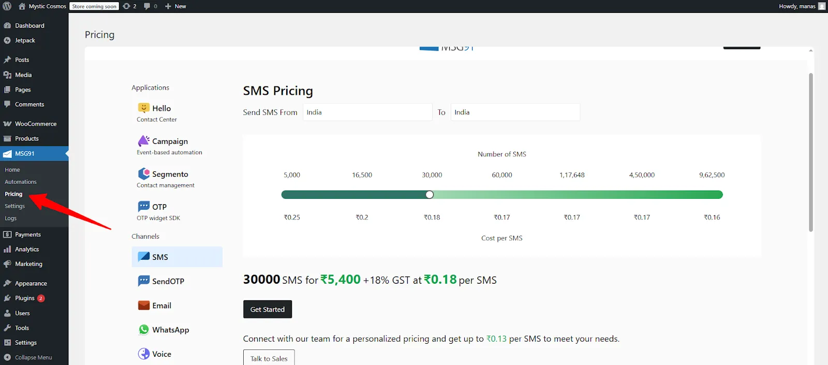The image size is (828, 365).
Task: Open the Send SMS From country dropdown
Action: click(367, 112)
